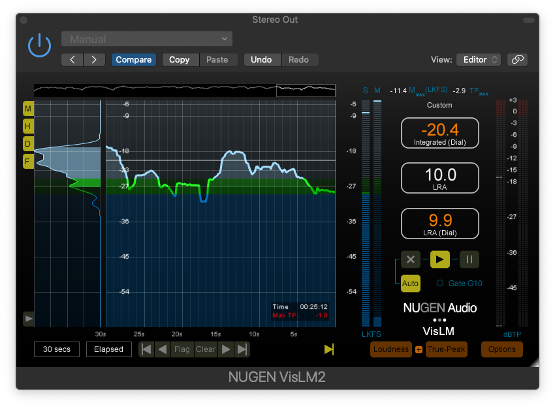The image size is (555, 408).
Task: Go to next preset with right arrow
Action: pos(94,59)
